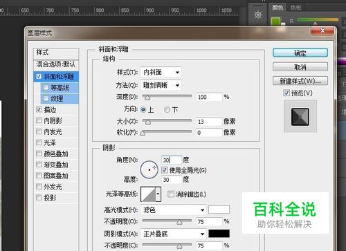The image size is (346, 251).
Task: Click the bevel style preview thumbnail
Action: (x=300, y=117)
